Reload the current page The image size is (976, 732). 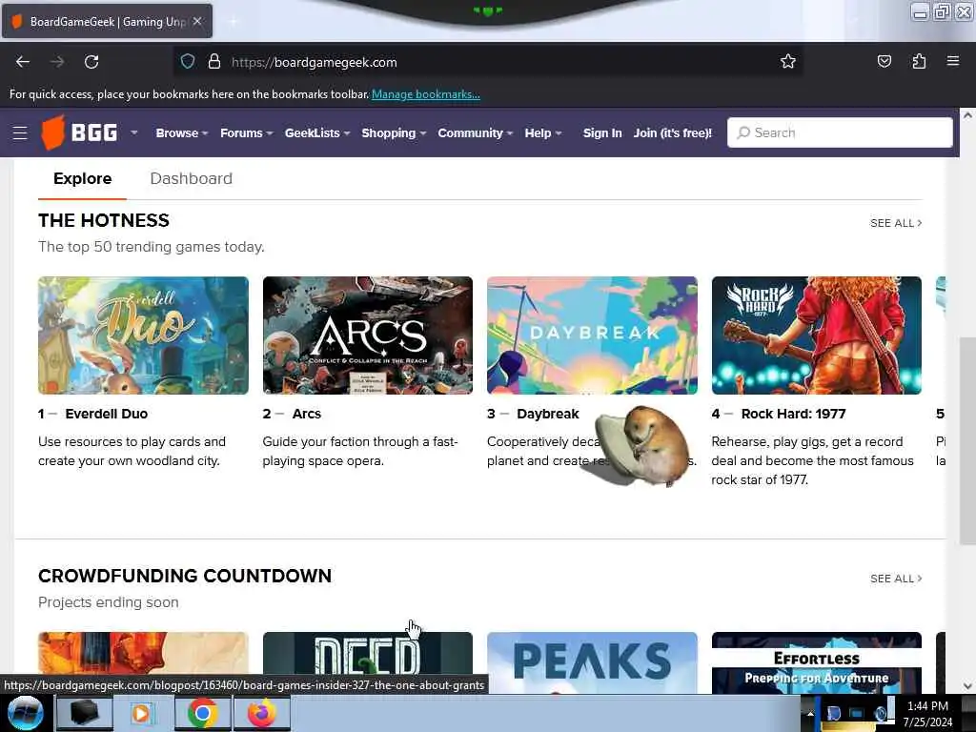[x=91, y=62]
